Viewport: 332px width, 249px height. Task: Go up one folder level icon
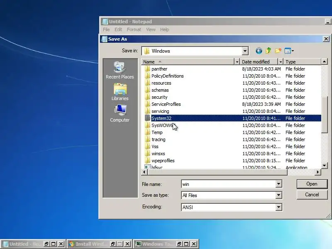(268, 51)
